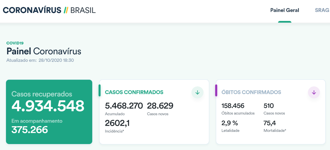The image size is (330, 150).
Task: Select the accumulated cases figure 5.468.270
Action: tap(124, 106)
